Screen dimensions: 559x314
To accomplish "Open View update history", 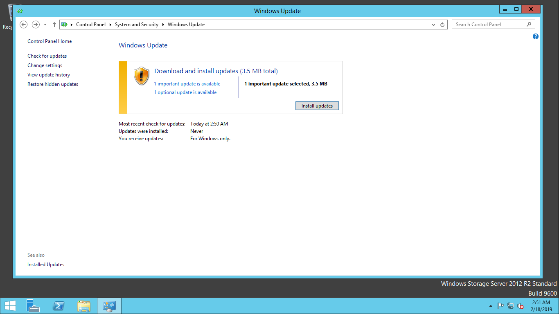I will pos(49,75).
